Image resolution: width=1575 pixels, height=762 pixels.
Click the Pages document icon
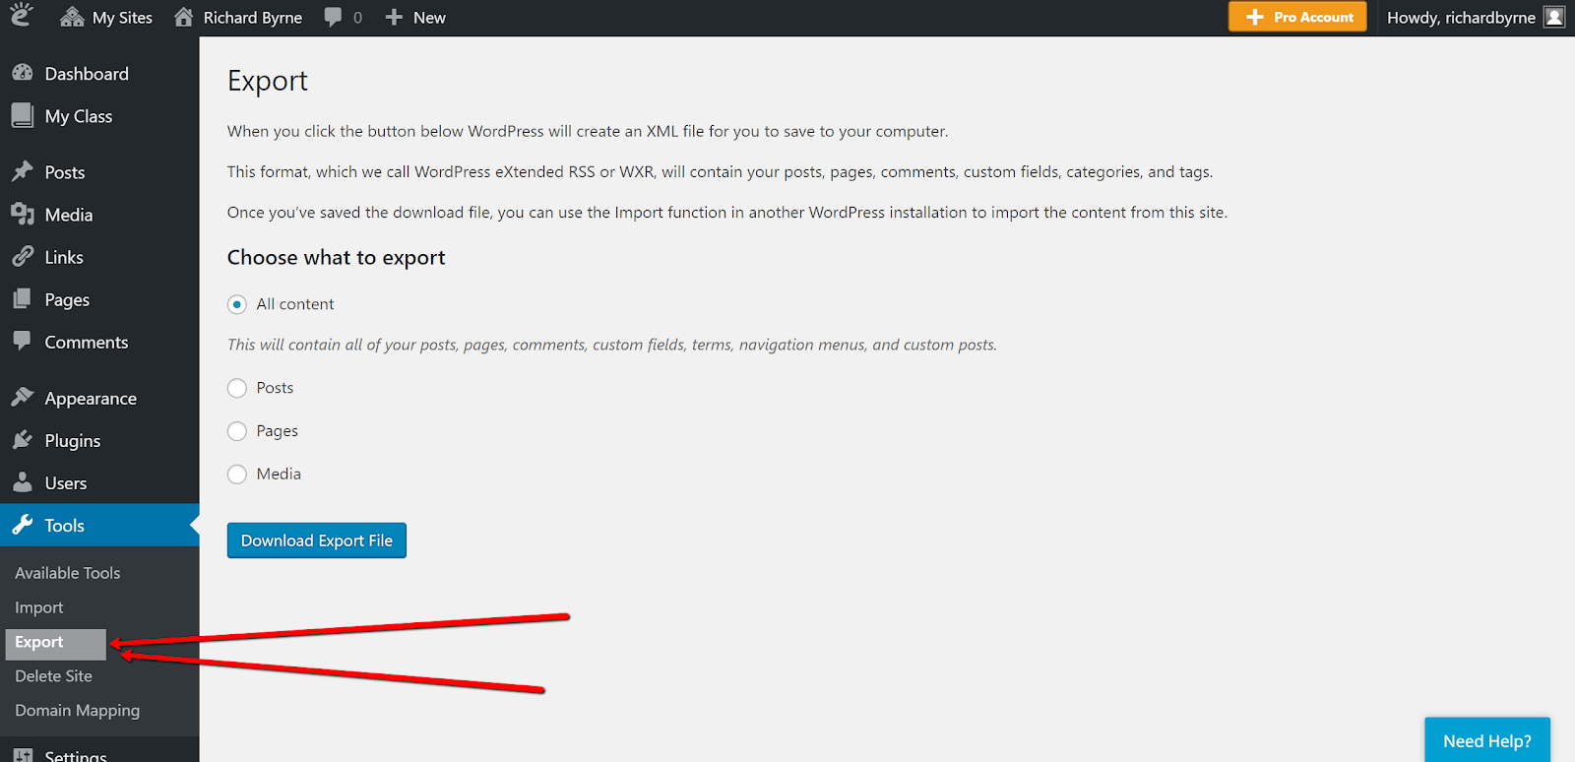pyautogui.click(x=23, y=299)
